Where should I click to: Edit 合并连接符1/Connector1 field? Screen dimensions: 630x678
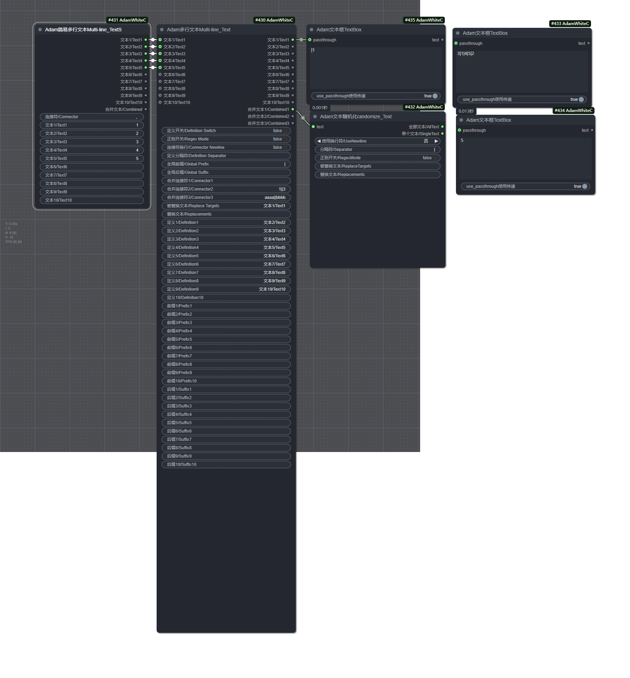[x=226, y=181]
